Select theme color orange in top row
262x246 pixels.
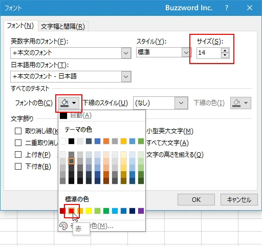pyautogui.click(x=106, y=141)
